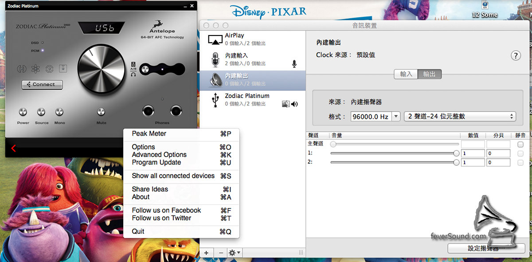Click the sound output speaker indicator icon
The width and height of the screenshot is (532, 262).
(295, 104)
